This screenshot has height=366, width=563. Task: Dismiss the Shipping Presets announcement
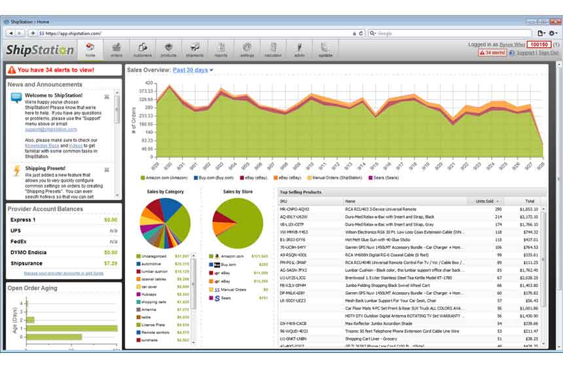point(107,169)
